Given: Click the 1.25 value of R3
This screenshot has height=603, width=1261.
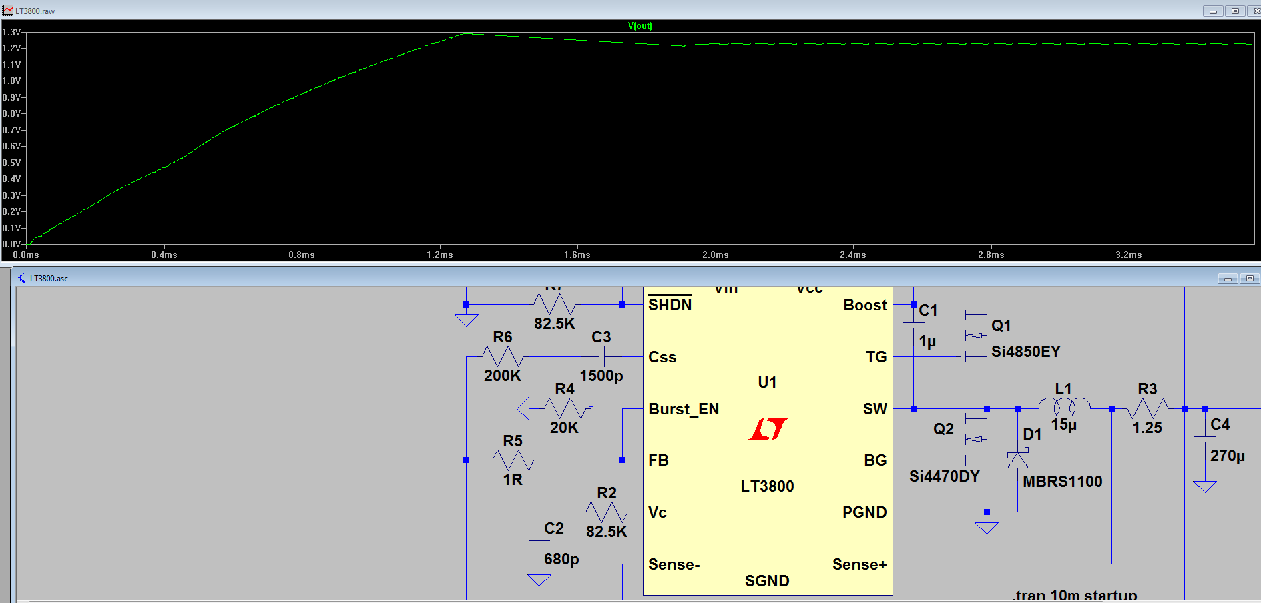Looking at the screenshot, I should 1148,428.
